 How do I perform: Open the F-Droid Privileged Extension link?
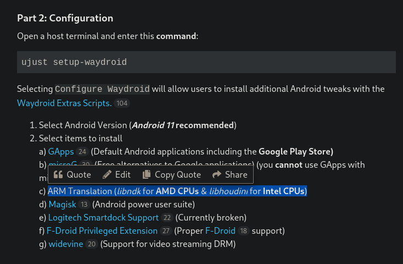102,231
